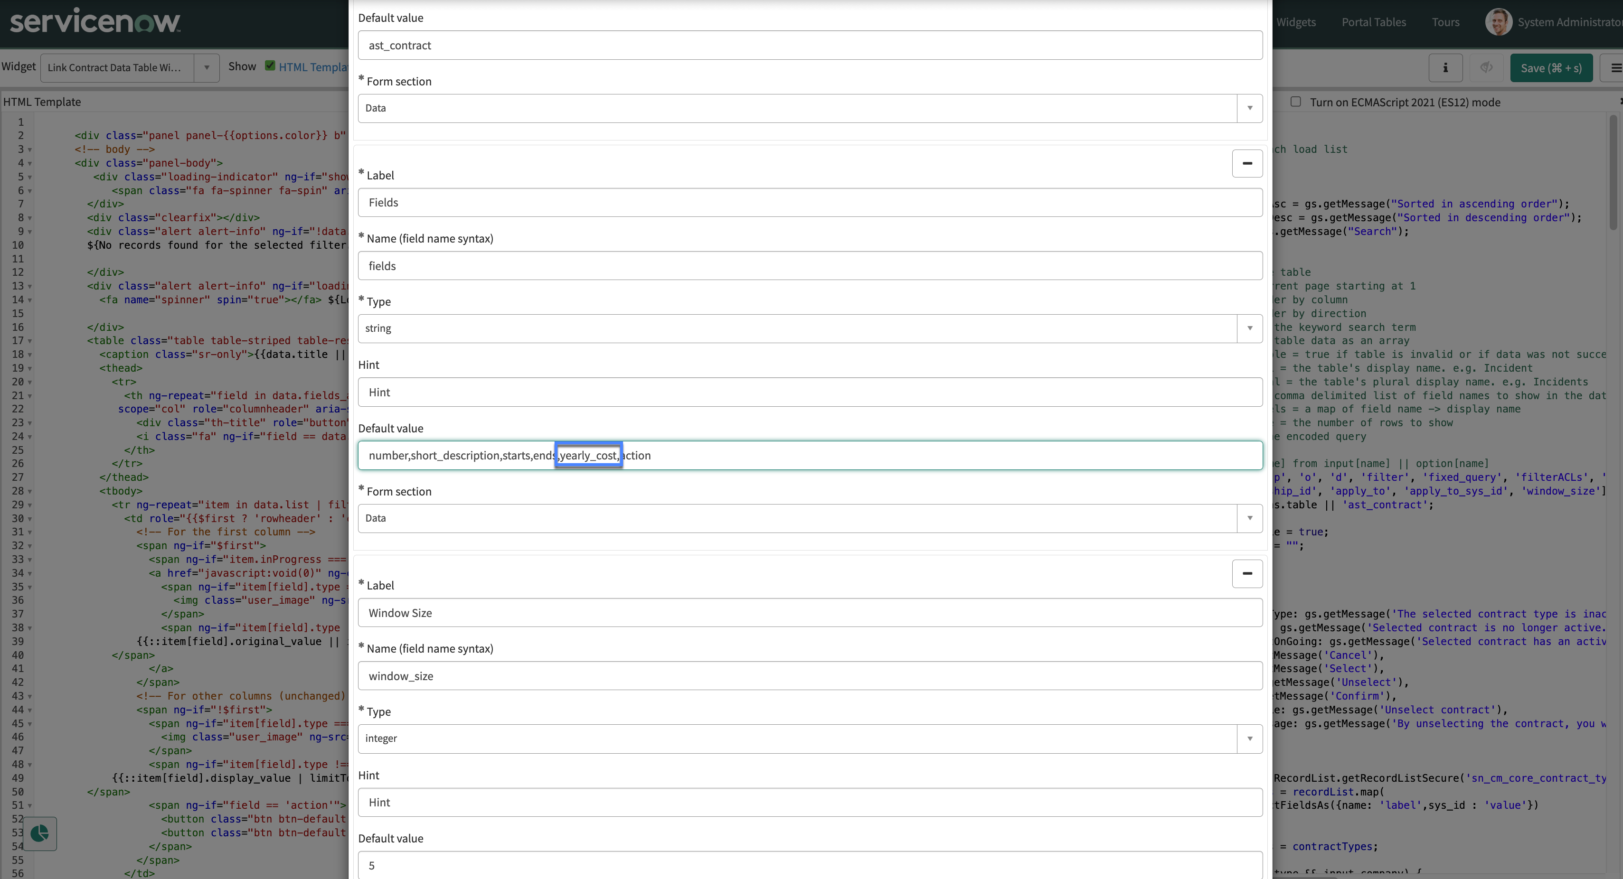Open the hamburger menu next to Save
Screen dimensions: 1623x879
pyautogui.click(x=1615, y=67)
